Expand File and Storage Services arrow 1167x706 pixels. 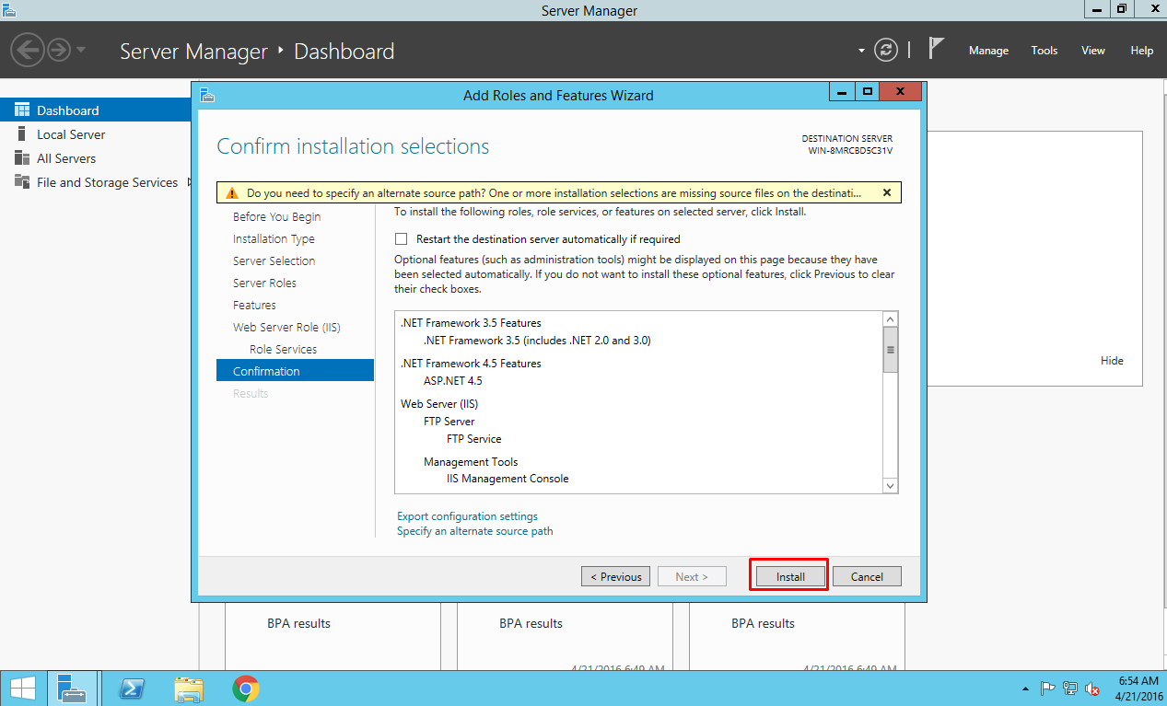tap(189, 182)
